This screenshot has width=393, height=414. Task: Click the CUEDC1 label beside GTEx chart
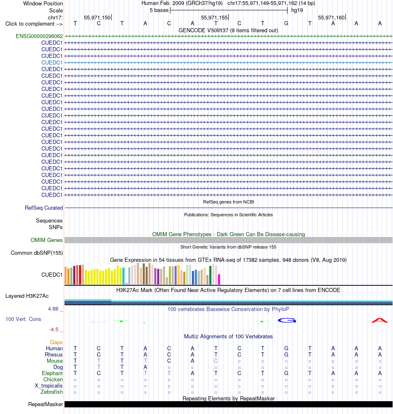(52, 275)
